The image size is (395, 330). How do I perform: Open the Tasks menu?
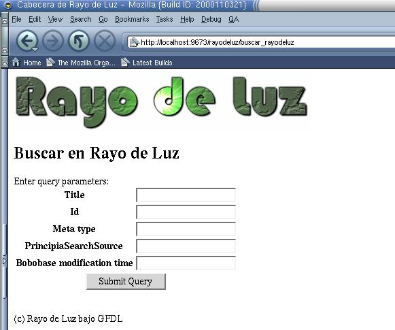click(x=165, y=20)
